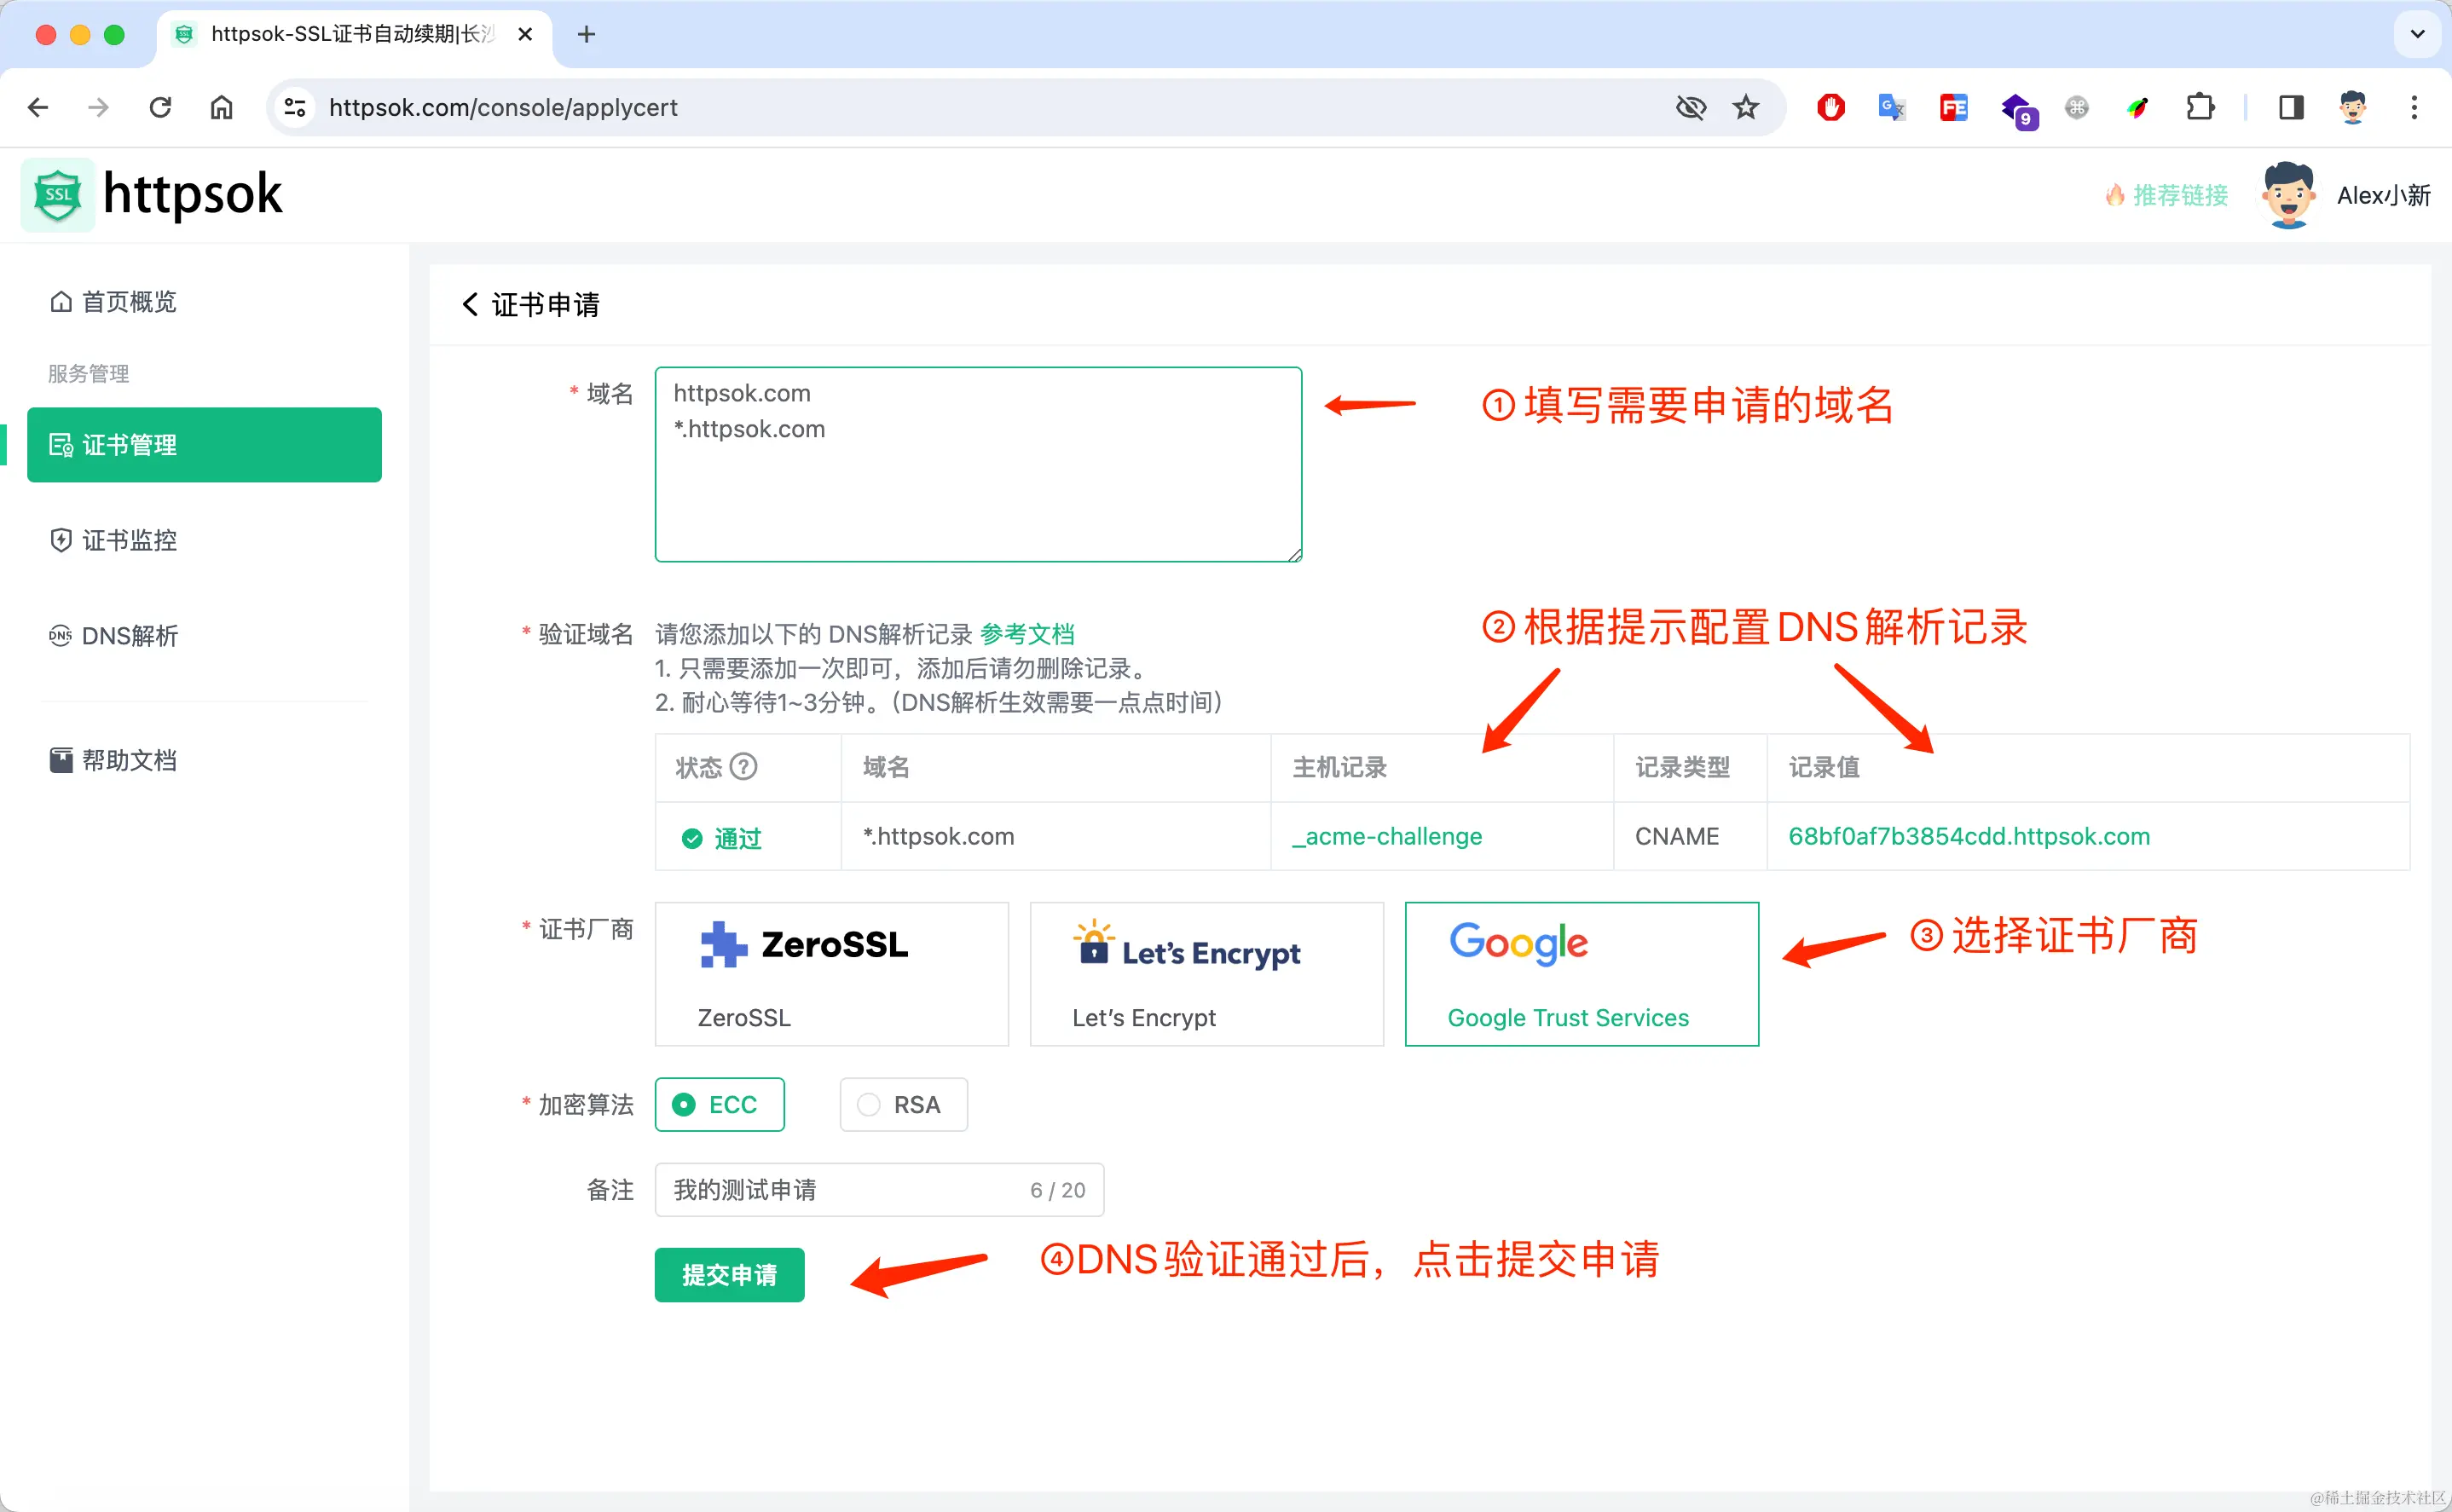
Task: Toggle the browser side panel icon
Action: (2291, 107)
